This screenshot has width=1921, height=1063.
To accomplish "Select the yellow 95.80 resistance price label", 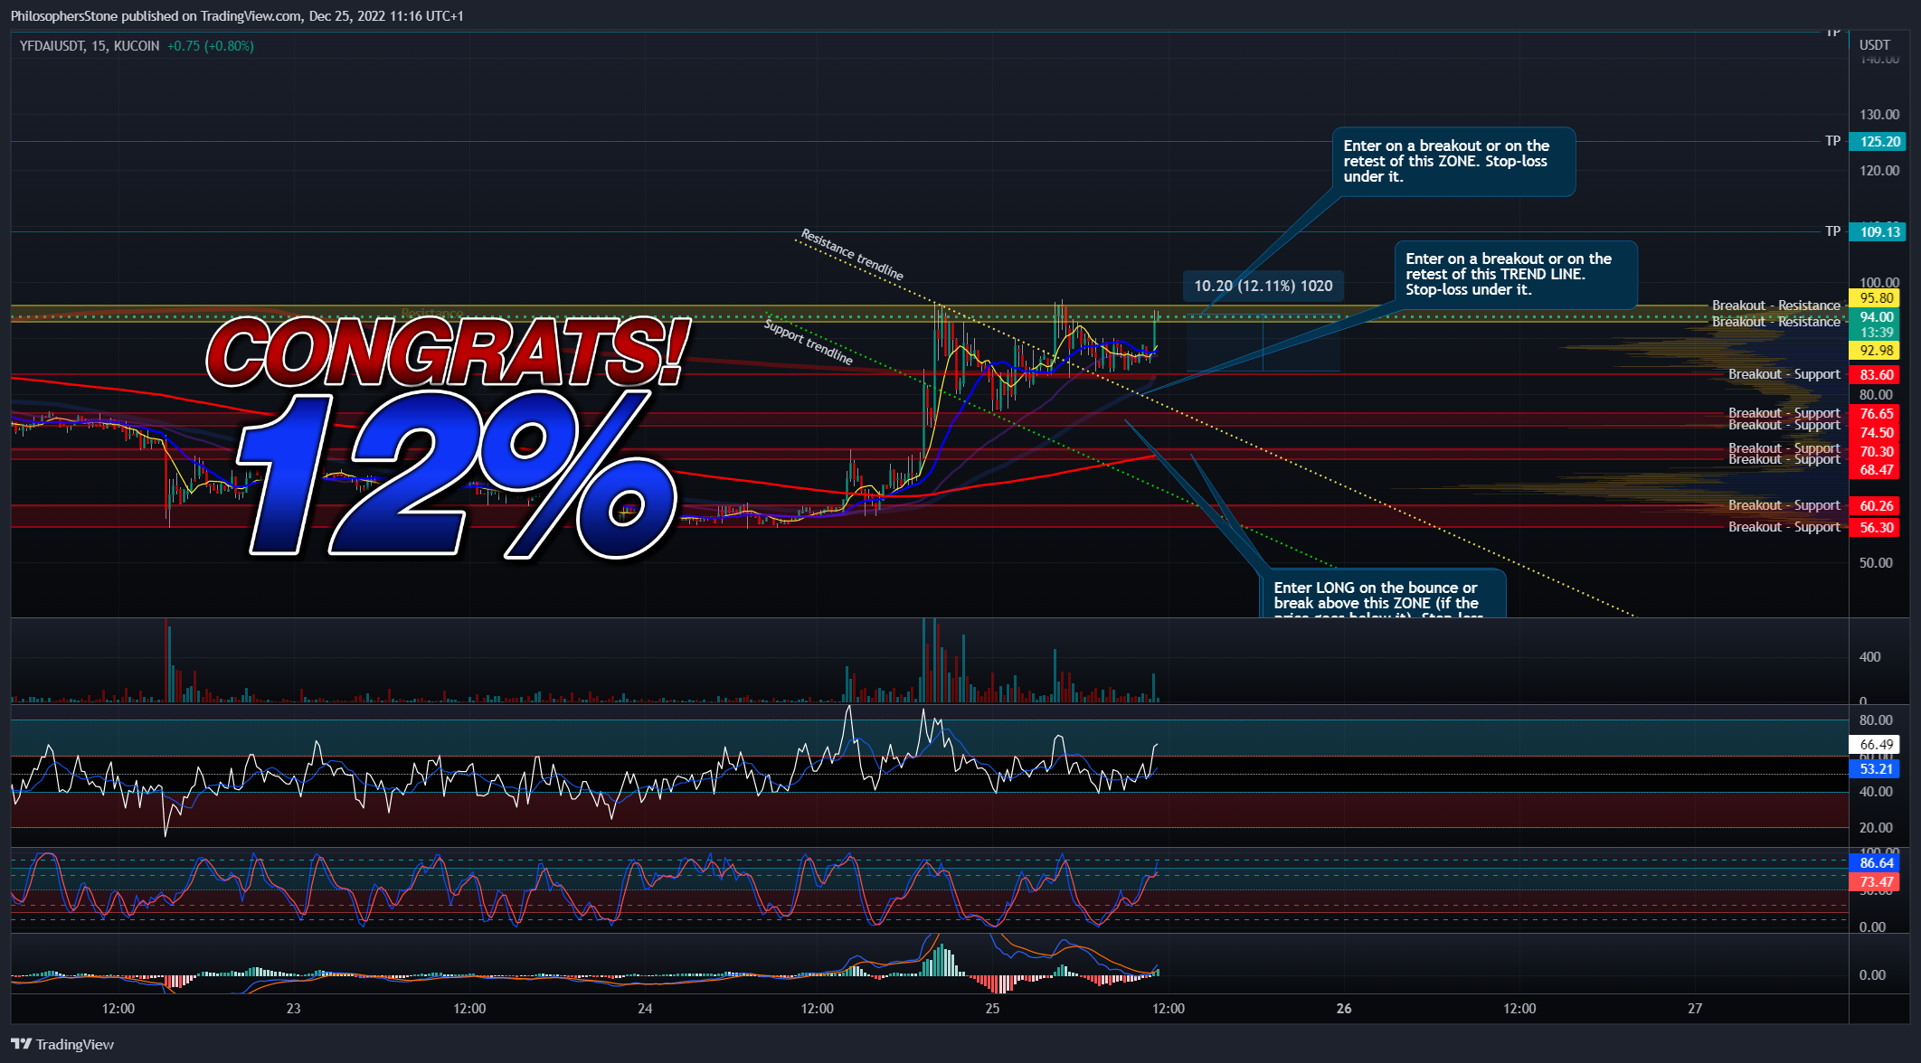I will tap(1875, 298).
